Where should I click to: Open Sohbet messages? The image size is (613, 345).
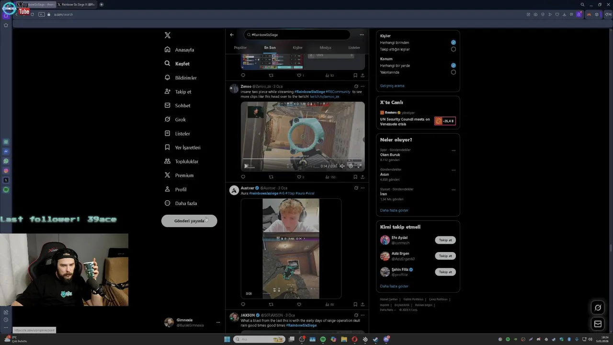click(178, 105)
